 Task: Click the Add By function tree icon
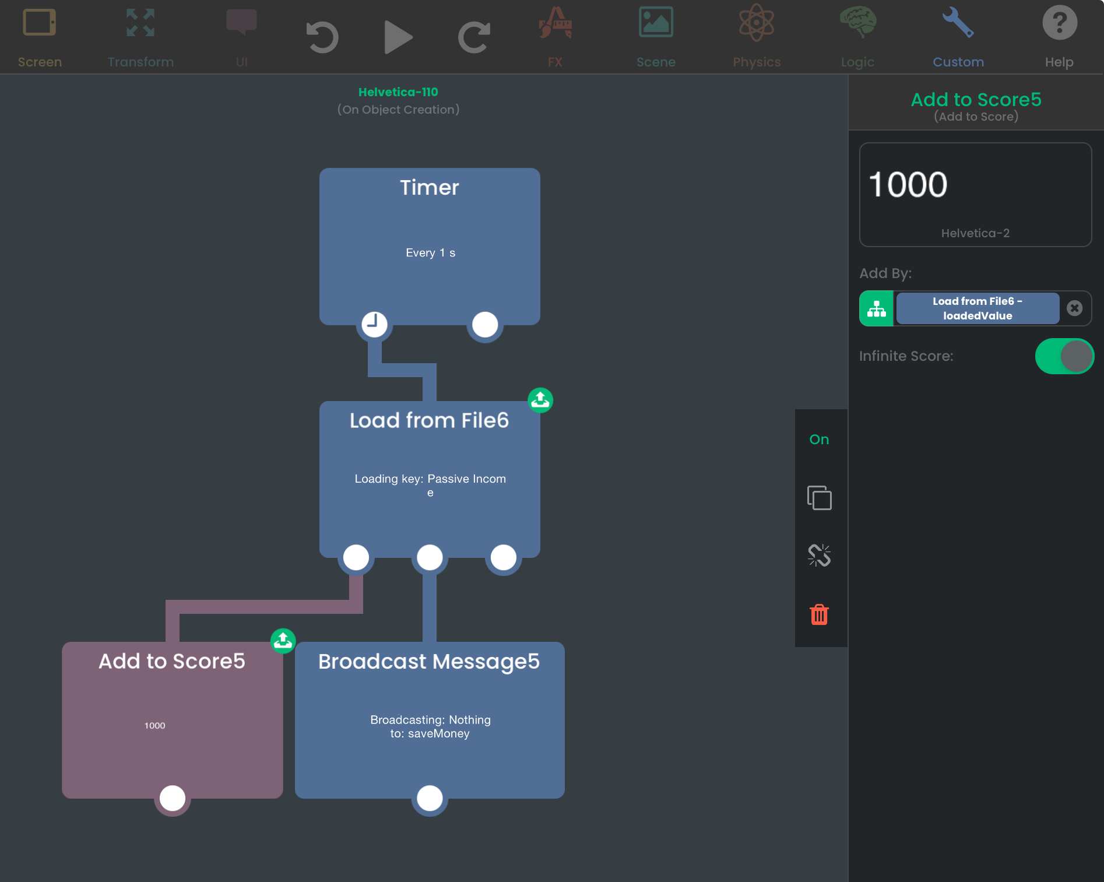point(877,308)
